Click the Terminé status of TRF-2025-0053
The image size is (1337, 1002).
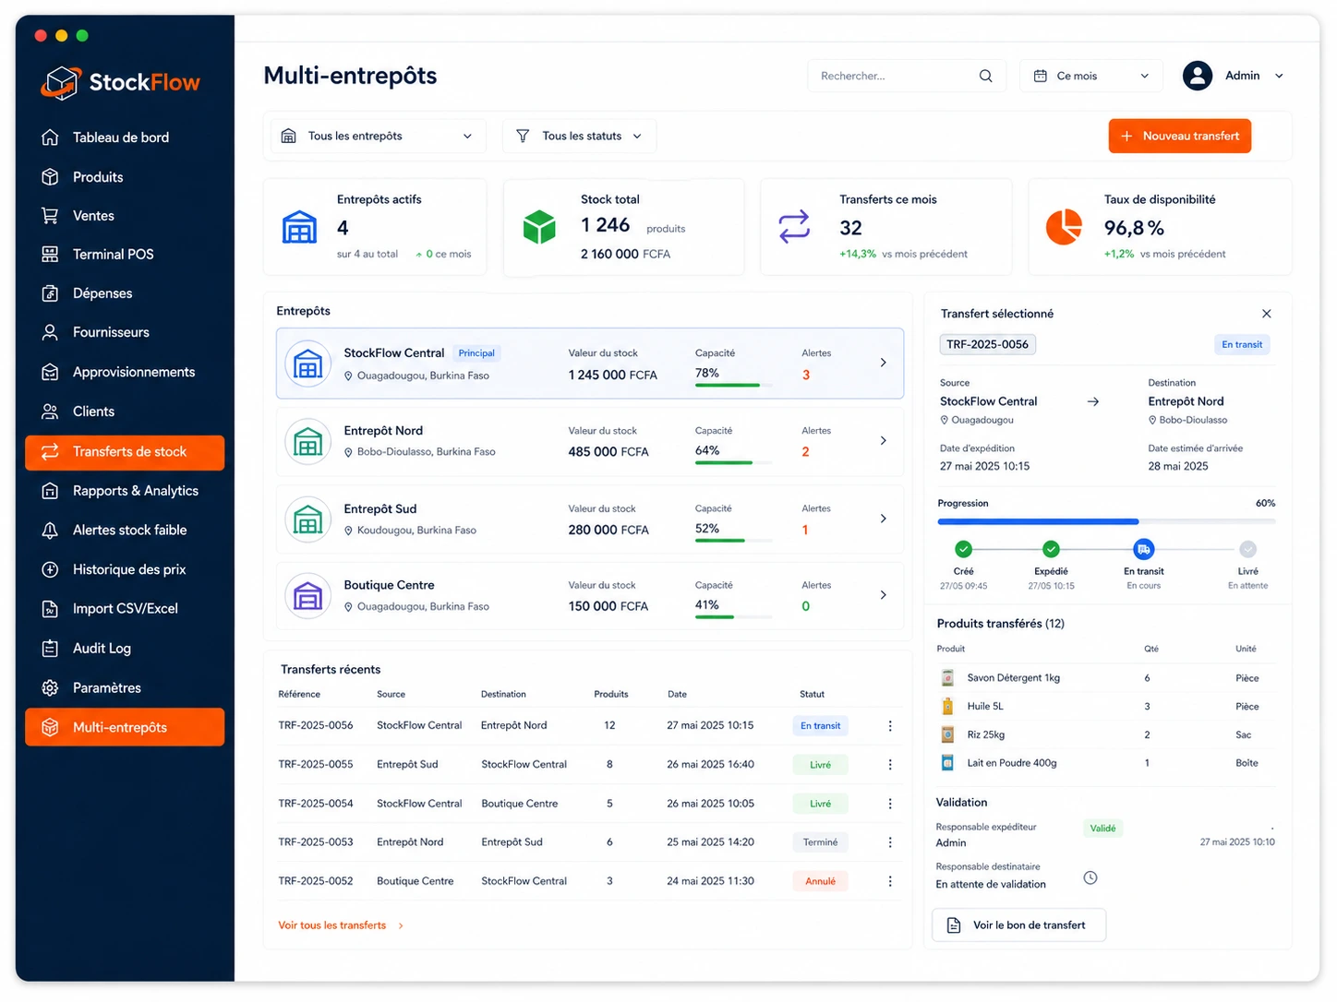820,842
